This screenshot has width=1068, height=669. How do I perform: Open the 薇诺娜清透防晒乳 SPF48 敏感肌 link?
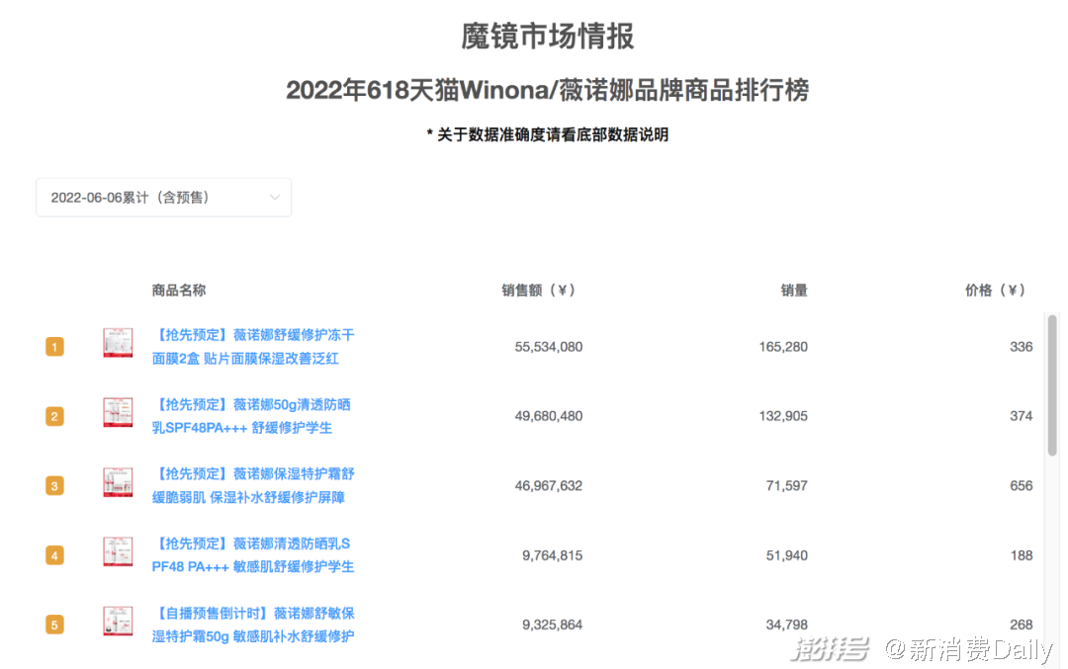[253, 555]
